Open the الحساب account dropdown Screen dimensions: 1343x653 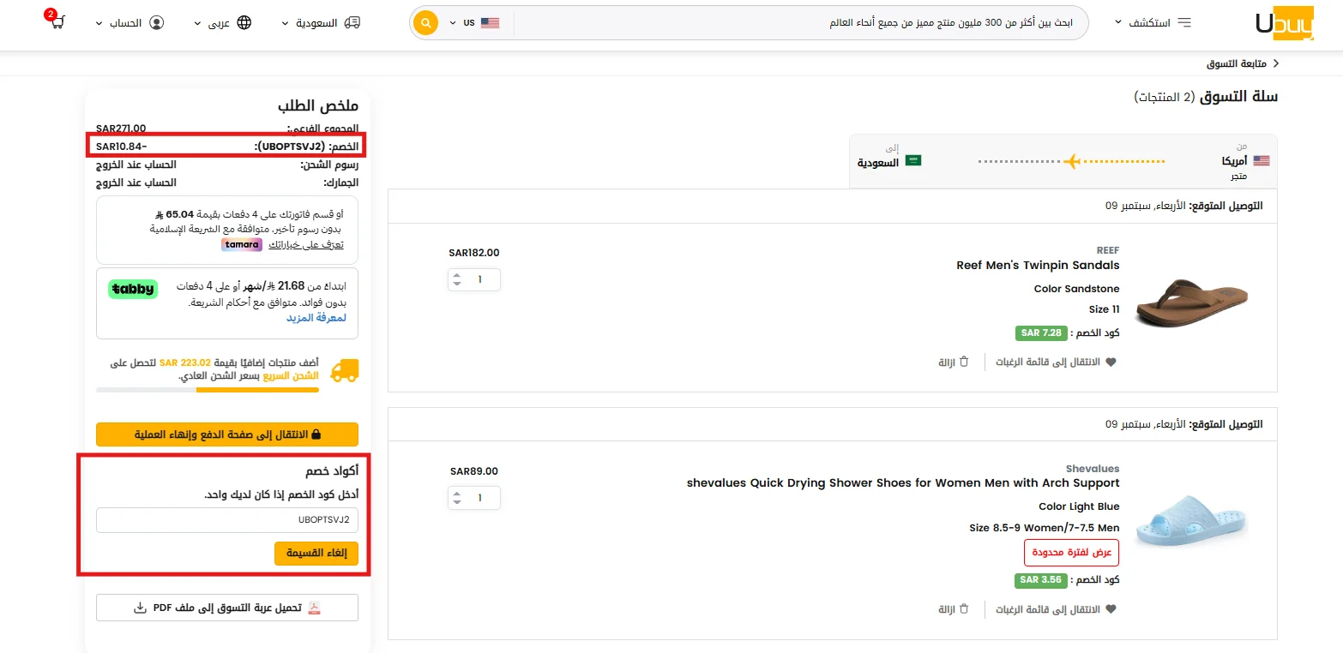(x=130, y=22)
